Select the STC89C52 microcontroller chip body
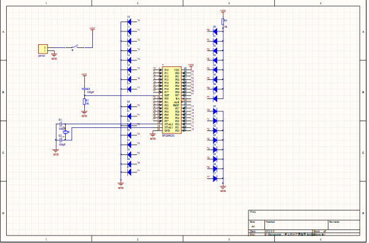 (172, 100)
